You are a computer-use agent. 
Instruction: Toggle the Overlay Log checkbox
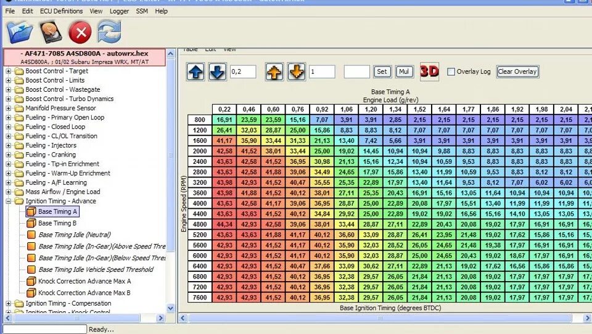point(451,71)
